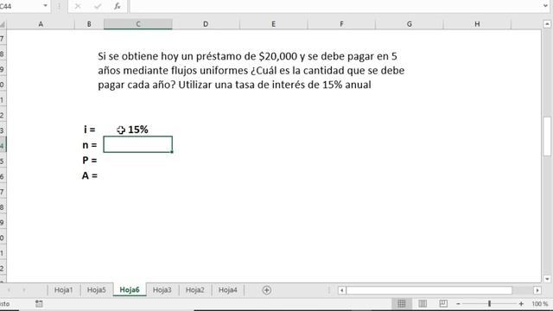Select column G header
Viewport: 553px width, 311px height.
pos(409,24)
